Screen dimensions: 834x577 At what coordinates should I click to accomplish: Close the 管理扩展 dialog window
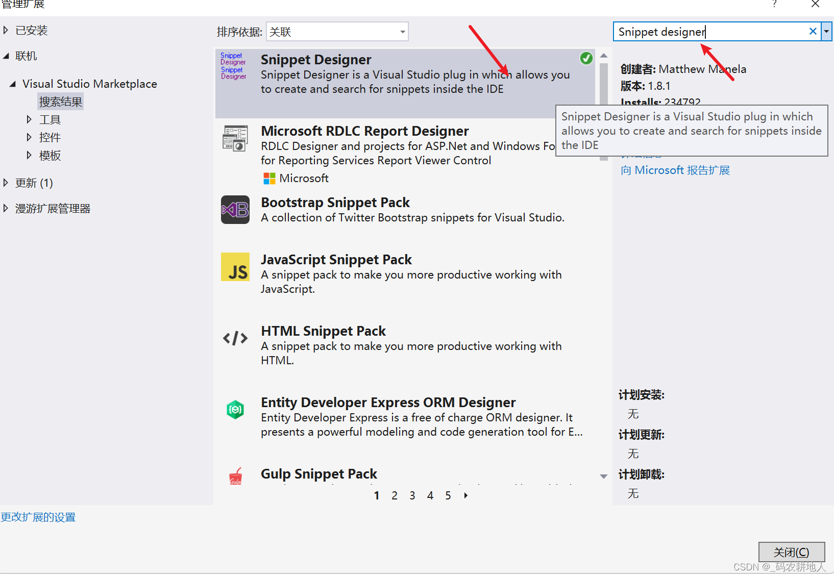point(815,4)
